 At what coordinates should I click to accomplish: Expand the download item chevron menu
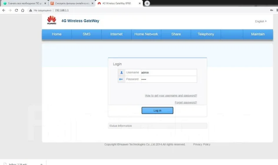(41, 164)
